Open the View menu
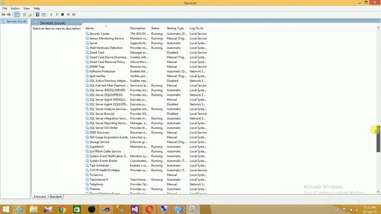The image size is (381, 214). 26,8
